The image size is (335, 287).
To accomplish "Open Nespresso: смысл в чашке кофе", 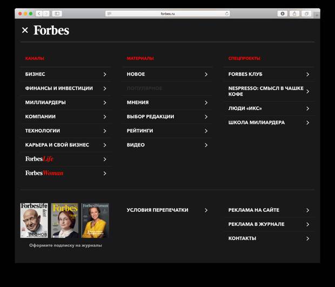I will [269, 91].
